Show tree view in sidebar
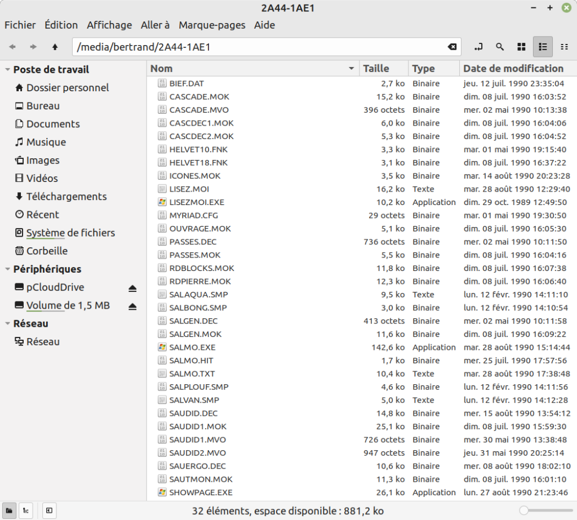The width and height of the screenshot is (577, 520). click(26, 510)
